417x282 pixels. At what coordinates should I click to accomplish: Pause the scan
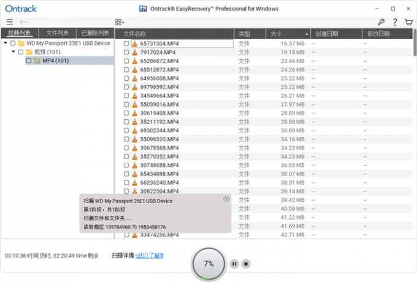(x=234, y=264)
